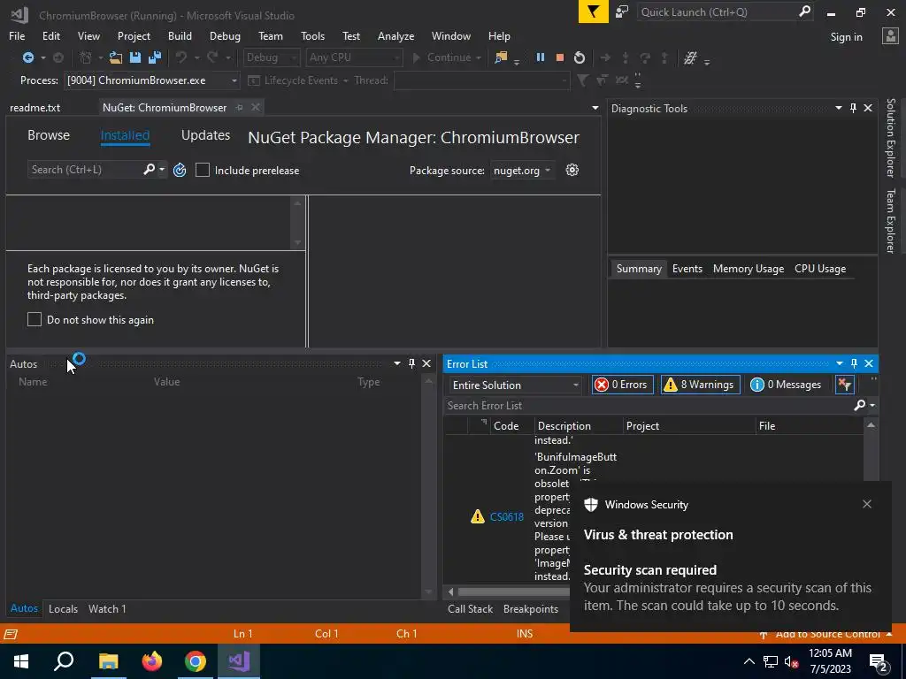Image resolution: width=906 pixels, height=679 pixels.
Task: Open the Team Explorer side tab
Action: click(891, 220)
